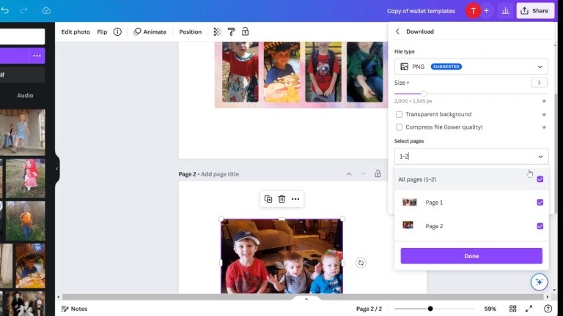
Task: Click the transparency checkerboard icon
Action: 218,32
